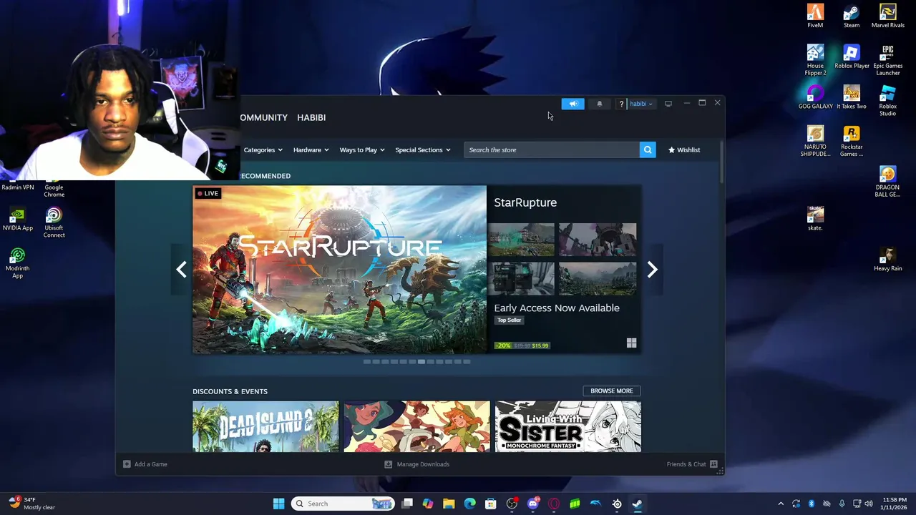Select the highlighted carousel page dot

(x=422, y=361)
